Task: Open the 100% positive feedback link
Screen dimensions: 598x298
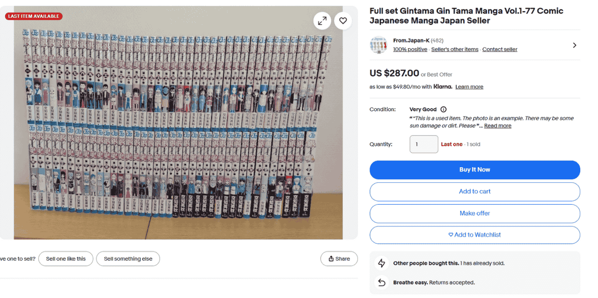Action: tap(410, 50)
